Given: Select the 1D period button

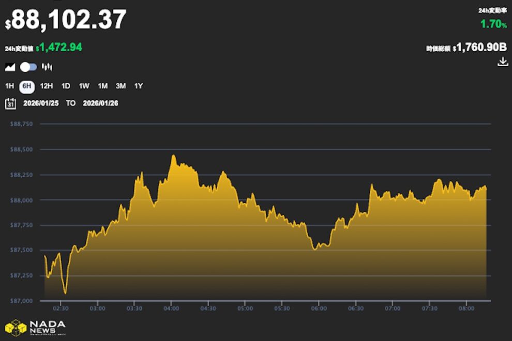Looking at the screenshot, I should [65, 86].
